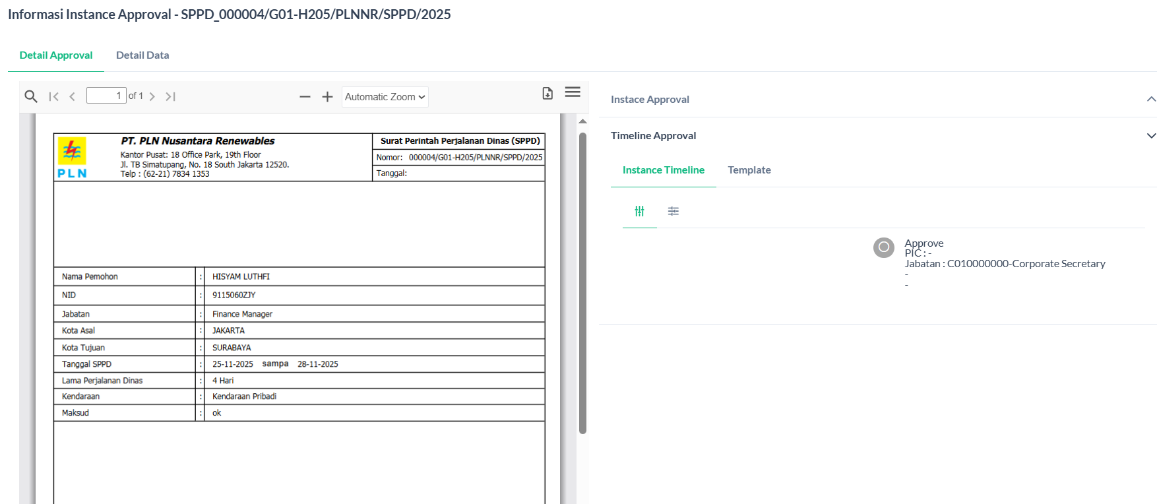Collapse the Instace Approval section
Viewport: 1157px width, 504px height.
click(x=1151, y=99)
